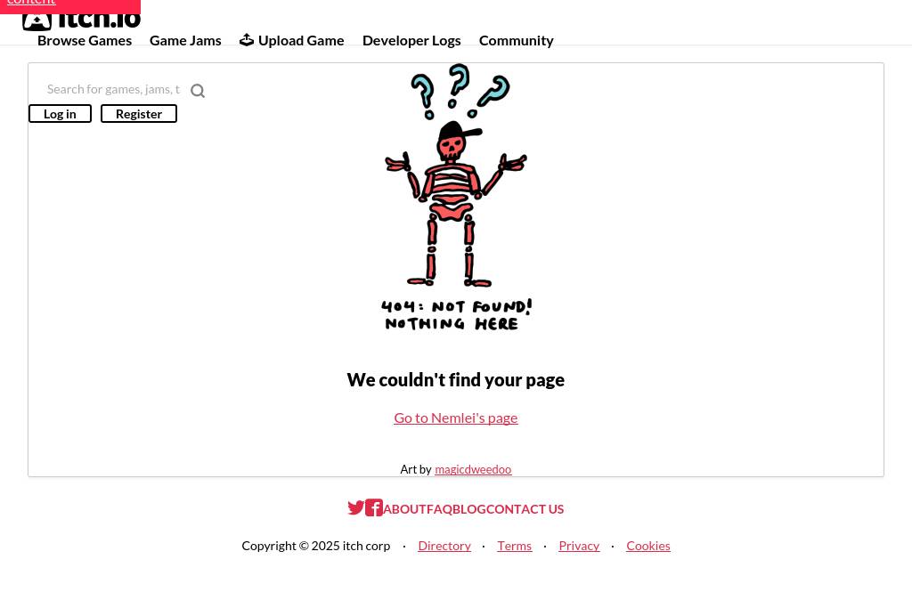
Task: Open the Game Jams page
Action: tap(185, 41)
